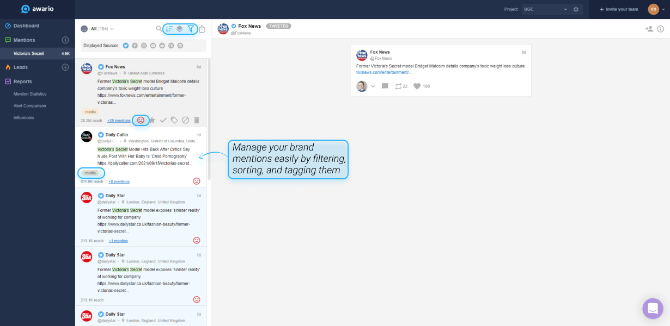Viewport: 670px width, 326px height.
Task: Open the Leads section
Action: 21,67
